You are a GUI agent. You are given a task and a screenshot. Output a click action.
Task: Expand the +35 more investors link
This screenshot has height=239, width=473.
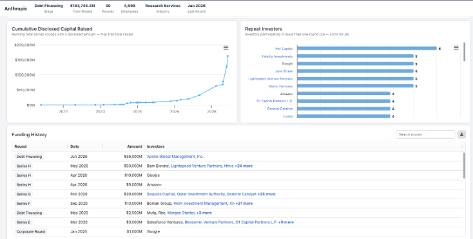pos(266,194)
